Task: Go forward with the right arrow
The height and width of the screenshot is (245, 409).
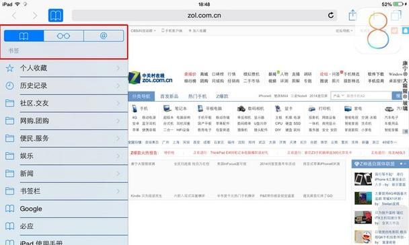Action: (35, 15)
